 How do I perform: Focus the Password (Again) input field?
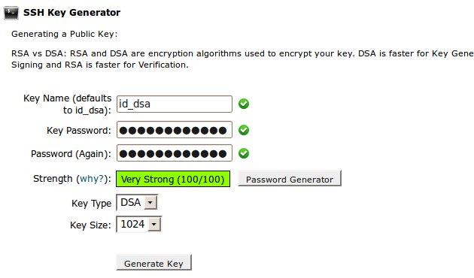point(175,153)
